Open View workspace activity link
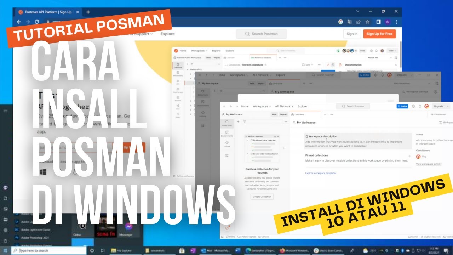The image size is (453, 255). pyautogui.click(x=429, y=164)
